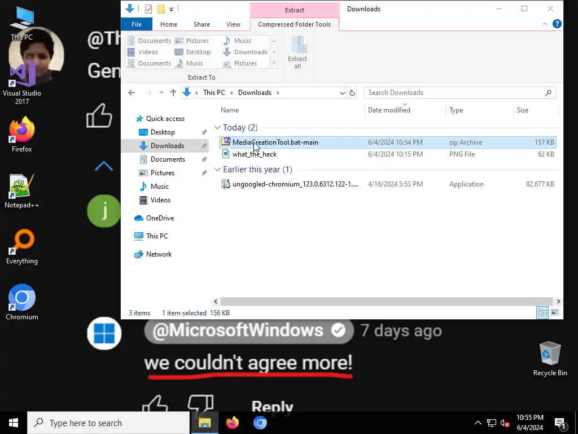Click the horizontal scrollbar right arrow

click(558, 302)
